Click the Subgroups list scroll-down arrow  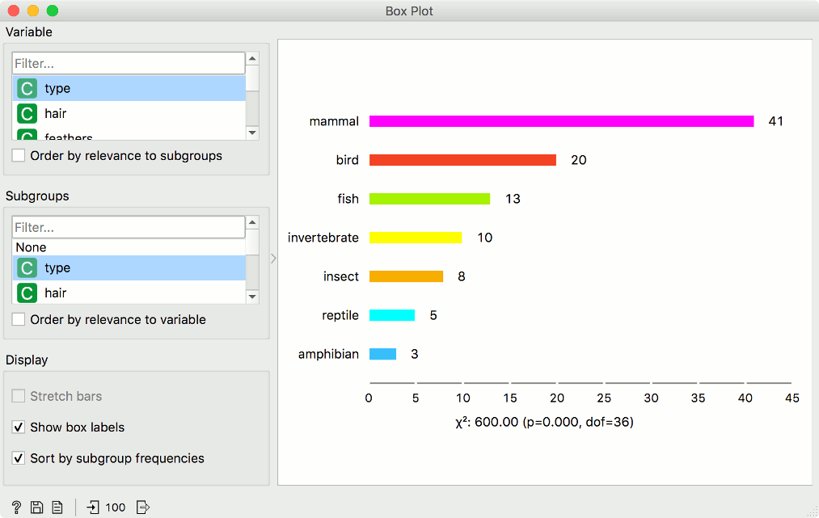tap(252, 297)
